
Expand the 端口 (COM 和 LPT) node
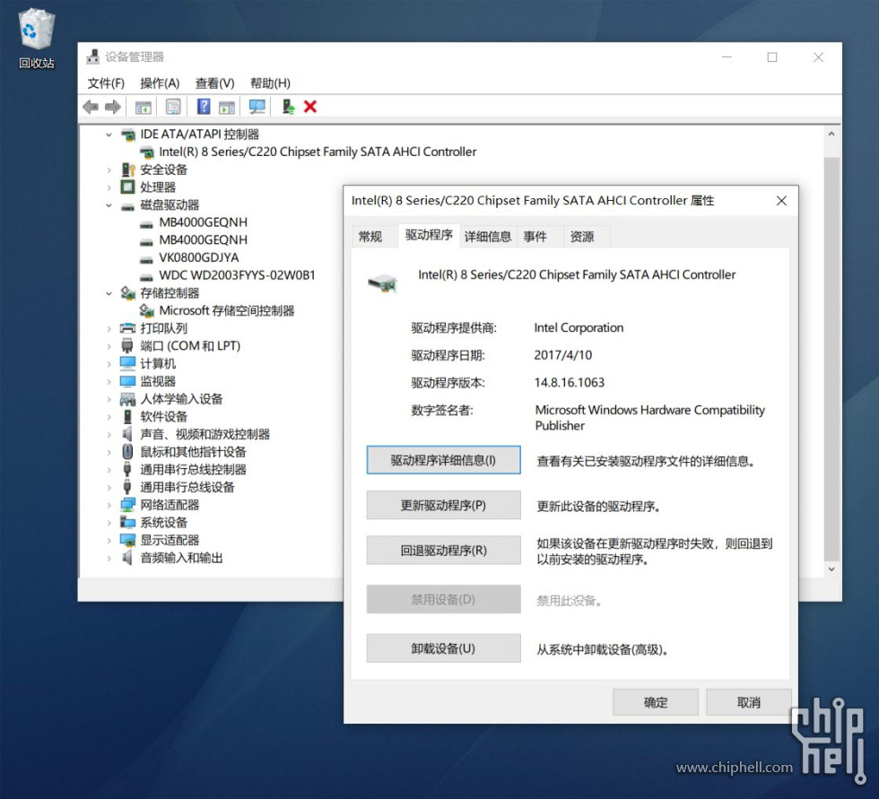click(x=109, y=346)
